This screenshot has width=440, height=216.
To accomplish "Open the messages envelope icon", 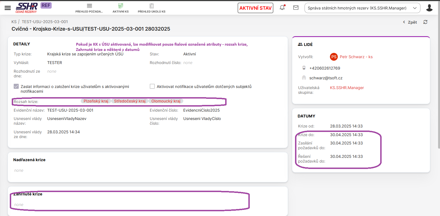I will click(296, 8).
